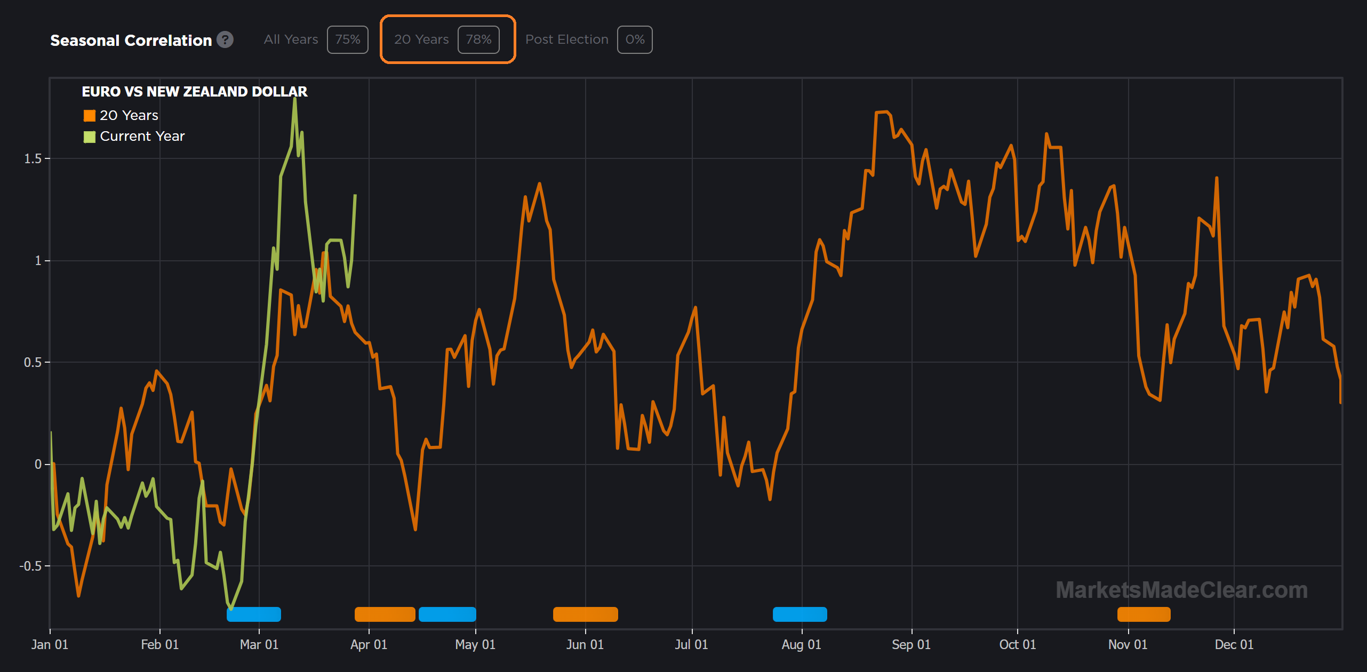
Task: Click the blue seasonal marker near Aug 01
Action: click(x=800, y=614)
